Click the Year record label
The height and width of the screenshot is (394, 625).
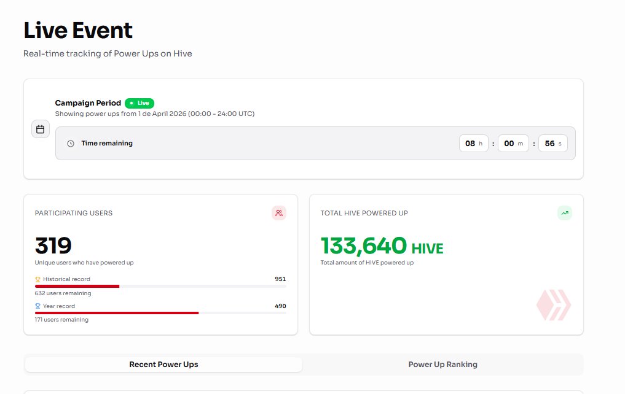[x=59, y=306]
